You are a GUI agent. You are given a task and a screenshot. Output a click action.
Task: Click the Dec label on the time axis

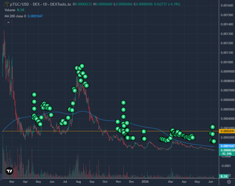131,182
